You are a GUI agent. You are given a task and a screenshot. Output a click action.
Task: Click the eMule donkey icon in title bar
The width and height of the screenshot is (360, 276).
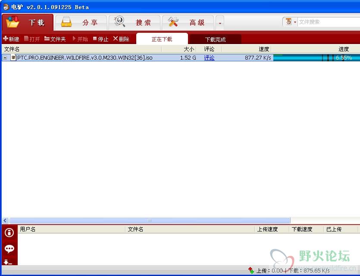6,7
